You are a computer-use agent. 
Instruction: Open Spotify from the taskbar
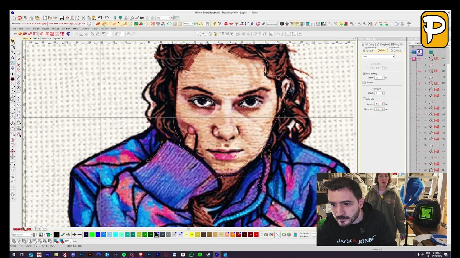pyautogui.click(x=124, y=255)
